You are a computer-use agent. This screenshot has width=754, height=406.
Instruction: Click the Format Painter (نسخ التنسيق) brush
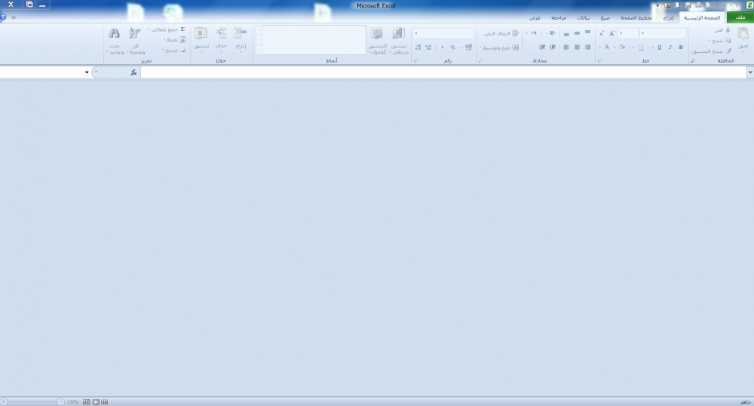[728, 51]
